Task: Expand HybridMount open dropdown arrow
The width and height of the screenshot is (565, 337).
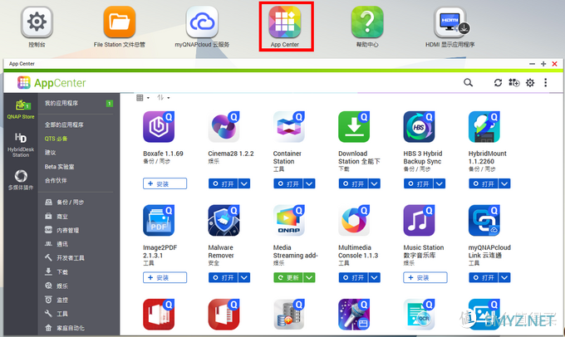Action: (504, 183)
